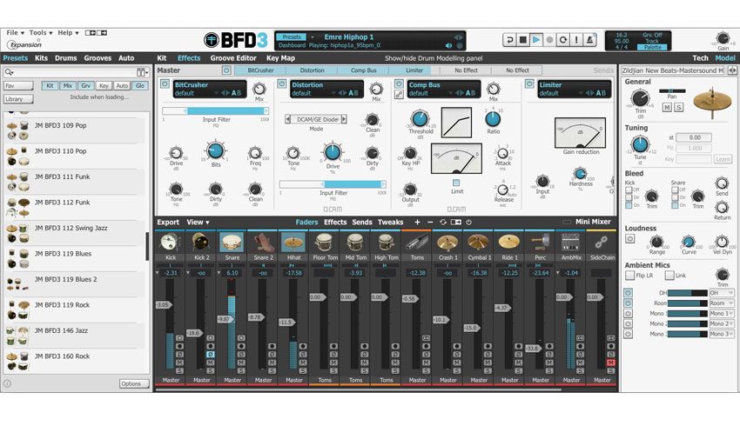Viewport: 740px width, 439px height.
Task: Enable the Flip LR checkbox
Action: coord(629,276)
